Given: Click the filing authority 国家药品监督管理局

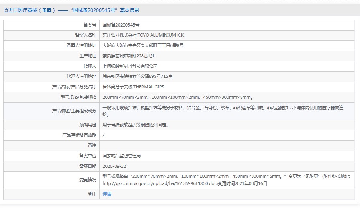Looking at the screenshot, I should pos(121,155).
